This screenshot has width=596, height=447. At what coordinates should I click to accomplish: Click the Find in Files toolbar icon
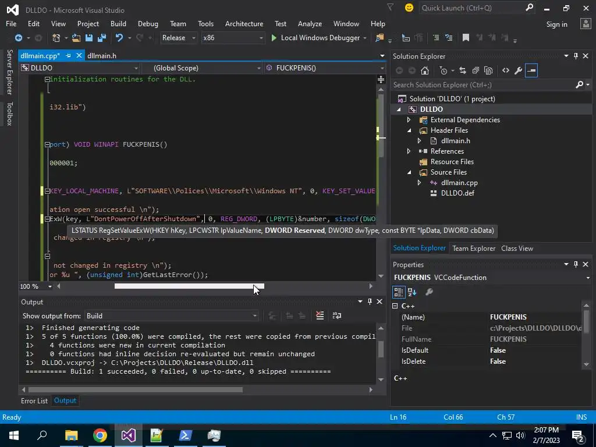(379, 38)
